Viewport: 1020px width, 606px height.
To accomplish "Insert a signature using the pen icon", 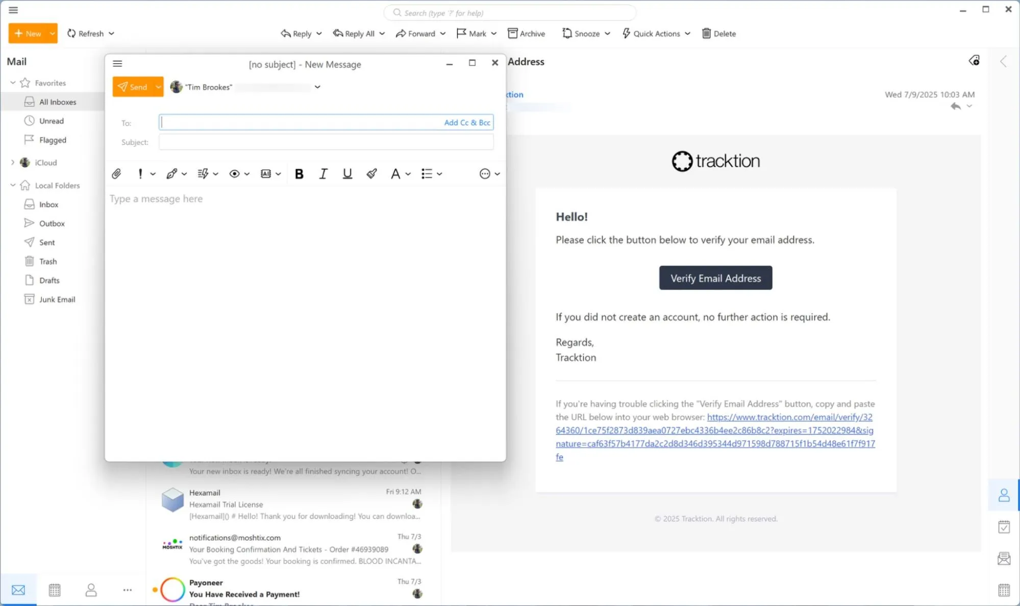I will pyautogui.click(x=172, y=173).
